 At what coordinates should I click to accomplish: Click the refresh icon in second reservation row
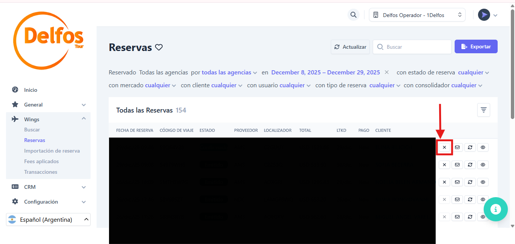pos(470,165)
